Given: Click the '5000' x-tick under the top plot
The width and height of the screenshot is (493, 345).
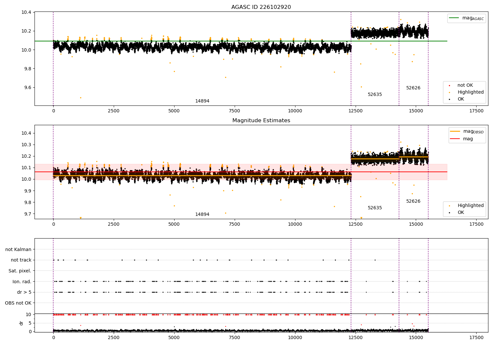Looking at the screenshot, I should (174, 111).
